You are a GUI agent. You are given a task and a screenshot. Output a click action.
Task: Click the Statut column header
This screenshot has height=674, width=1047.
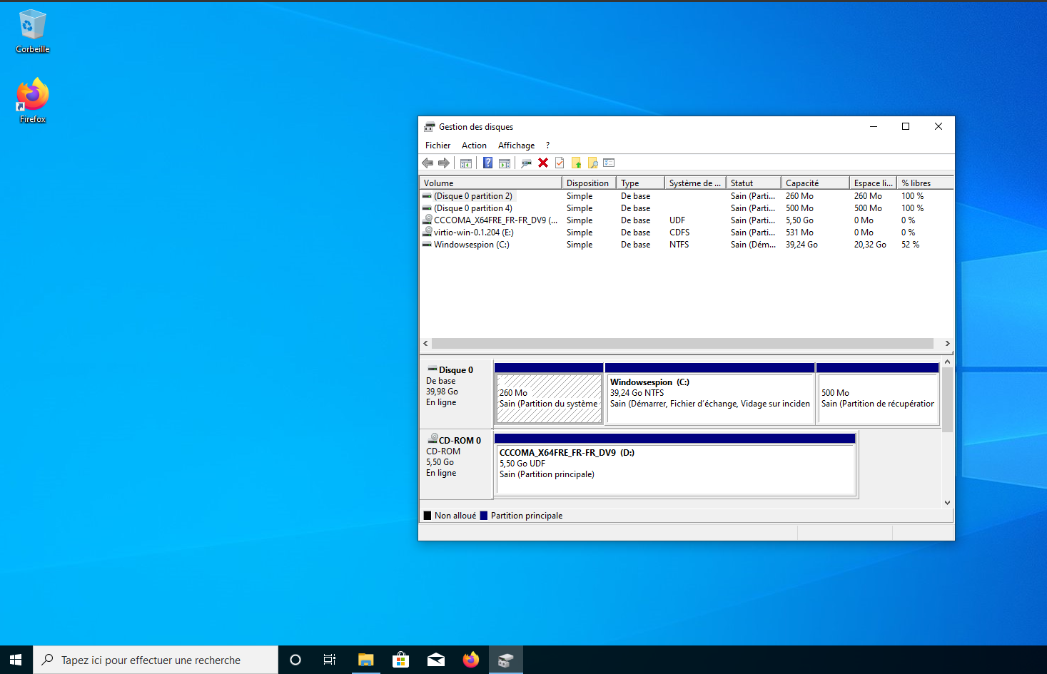[x=752, y=183]
